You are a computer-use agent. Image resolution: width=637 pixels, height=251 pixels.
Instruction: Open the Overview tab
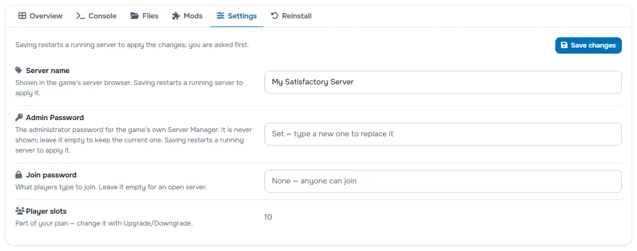click(41, 16)
